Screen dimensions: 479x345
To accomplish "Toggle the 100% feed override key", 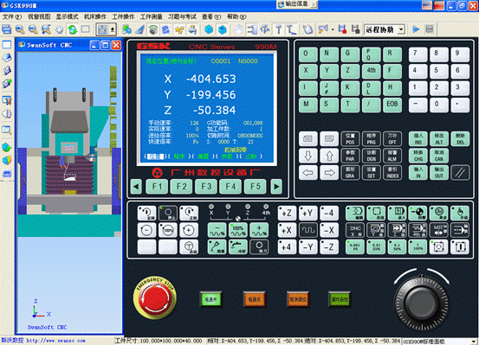I will [x=238, y=230].
